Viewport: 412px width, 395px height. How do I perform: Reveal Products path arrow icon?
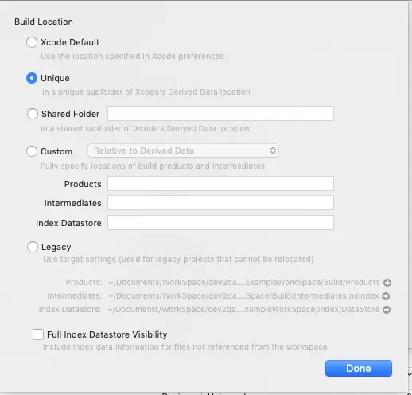[x=387, y=283]
